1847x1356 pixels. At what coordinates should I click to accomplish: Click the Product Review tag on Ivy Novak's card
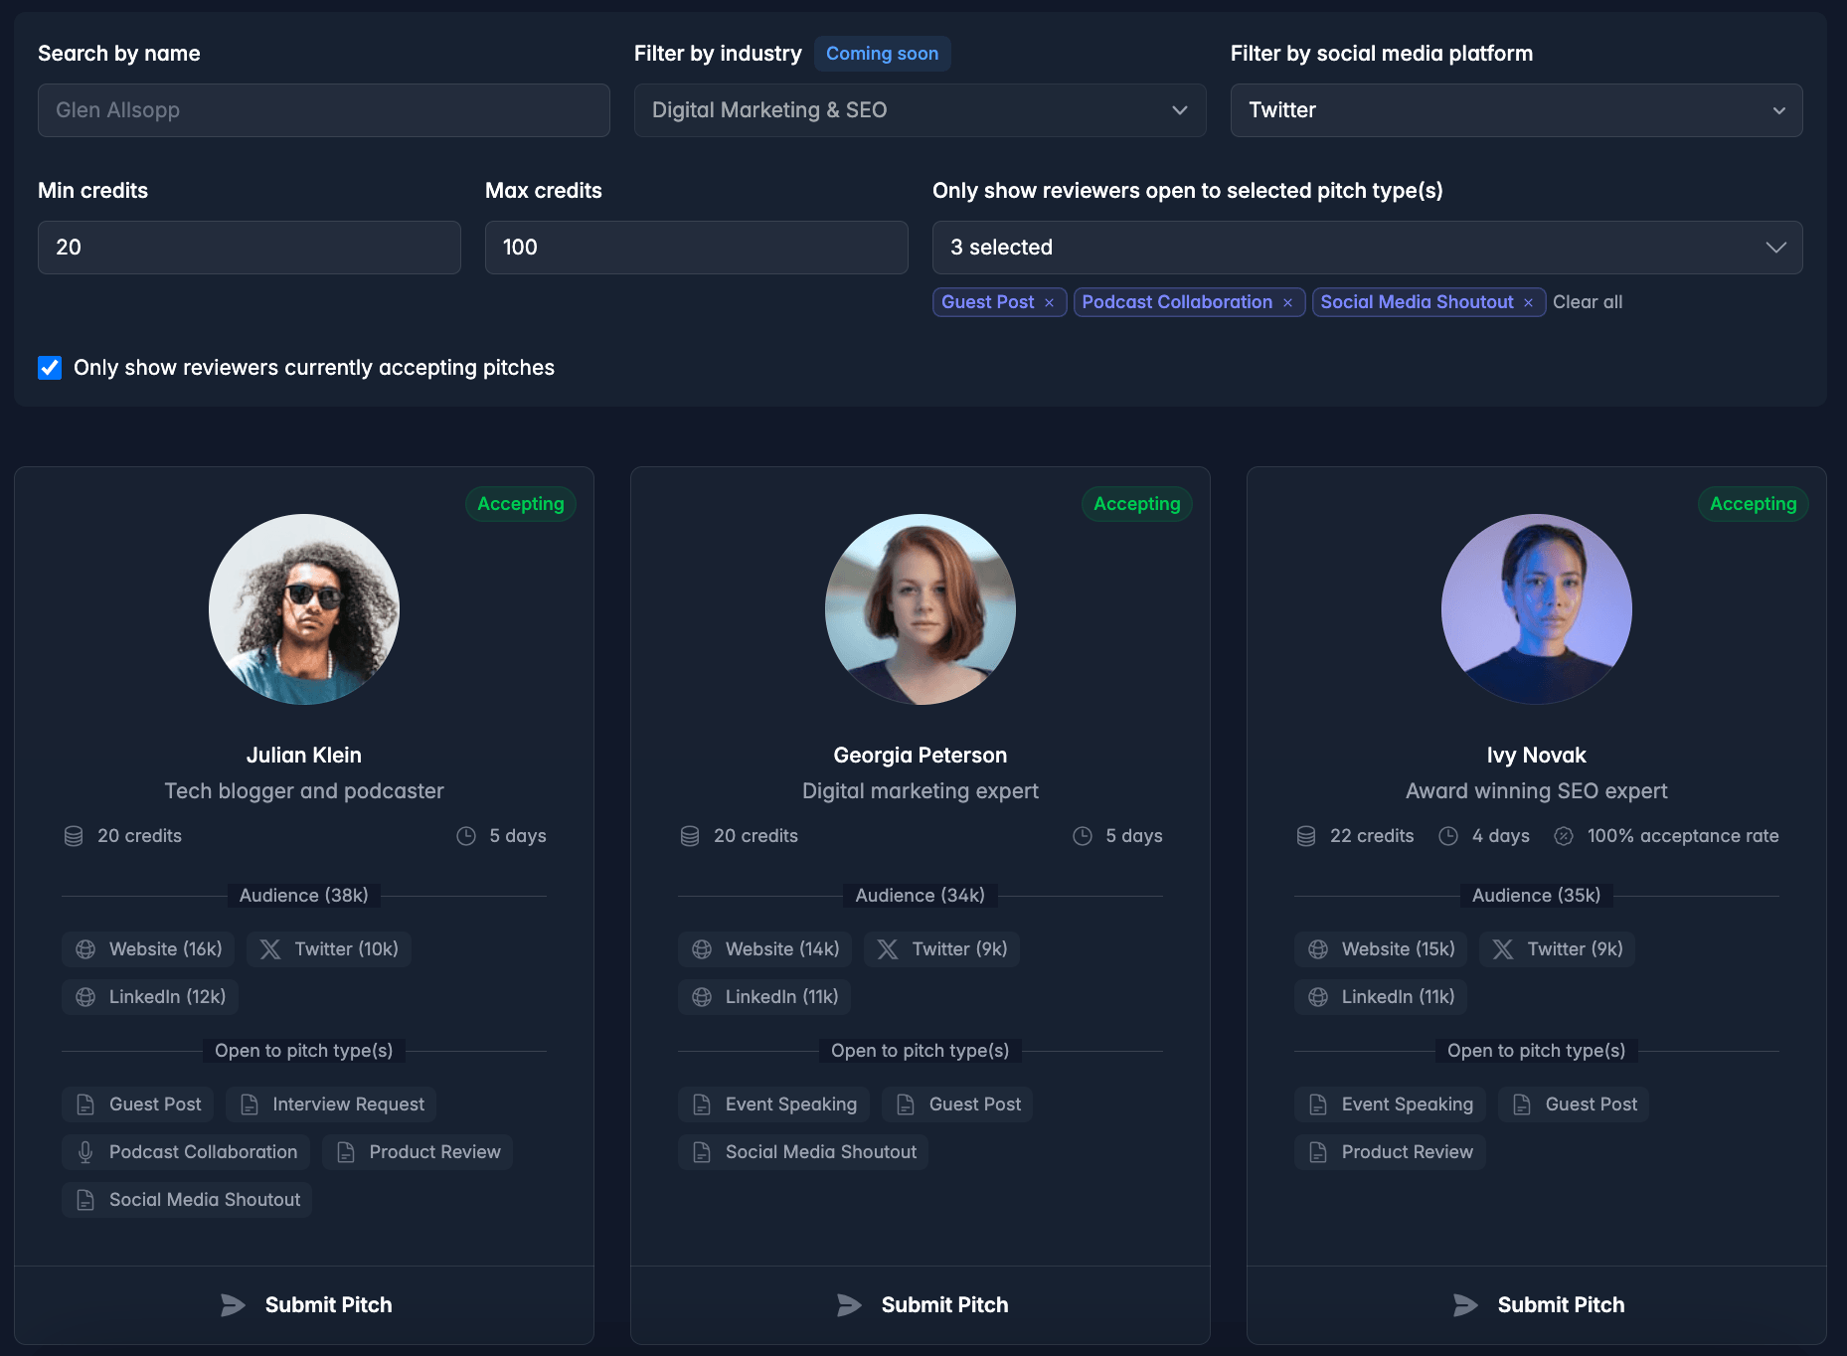[1390, 1152]
